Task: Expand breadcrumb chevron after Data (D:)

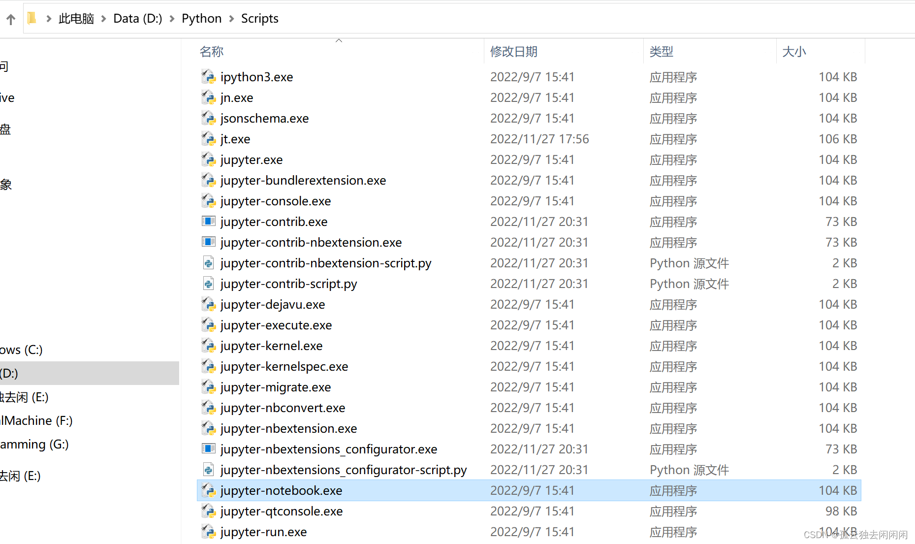Action: pos(172,19)
